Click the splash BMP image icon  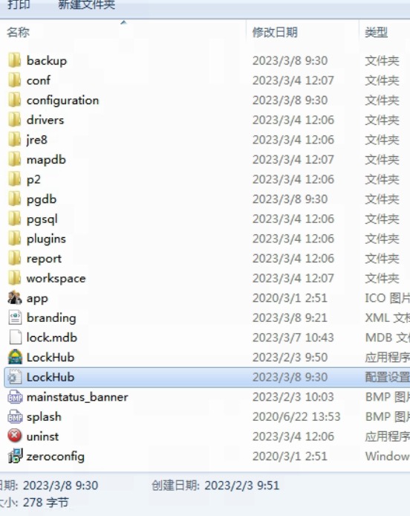coord(15,416)
